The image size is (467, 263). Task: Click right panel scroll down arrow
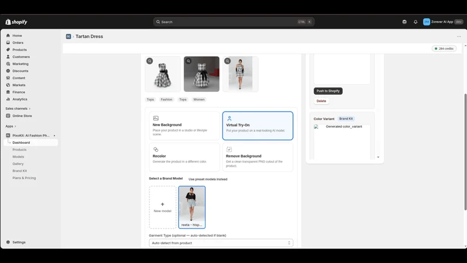click(378, 157)
